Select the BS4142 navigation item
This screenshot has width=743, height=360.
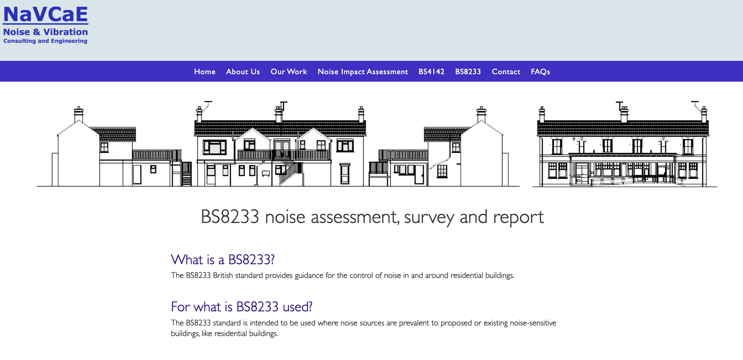[431, 71]
